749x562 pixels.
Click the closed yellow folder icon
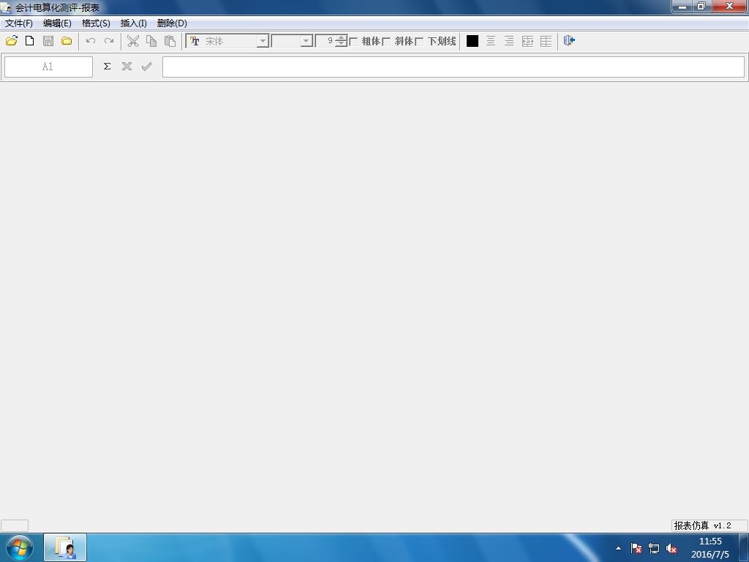[x=67, y=41]
